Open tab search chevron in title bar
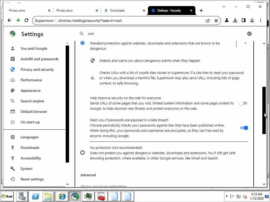The image size is (270, 202). tap(224, 7)
